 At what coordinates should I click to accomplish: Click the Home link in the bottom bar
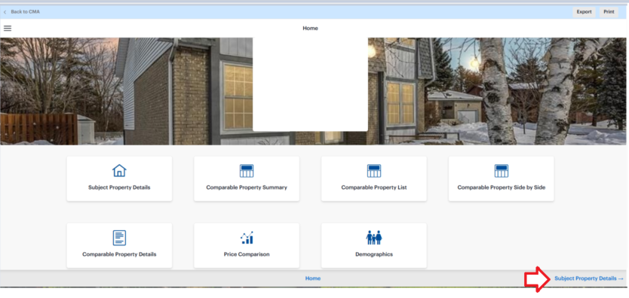pos(313,278)
